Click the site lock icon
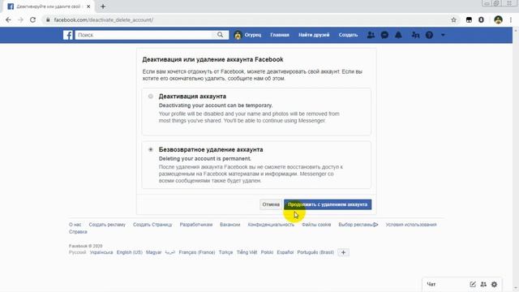 click(x=48, y=19)
